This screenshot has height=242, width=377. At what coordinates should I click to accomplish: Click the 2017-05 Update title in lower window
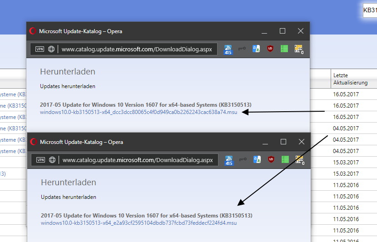147,216
